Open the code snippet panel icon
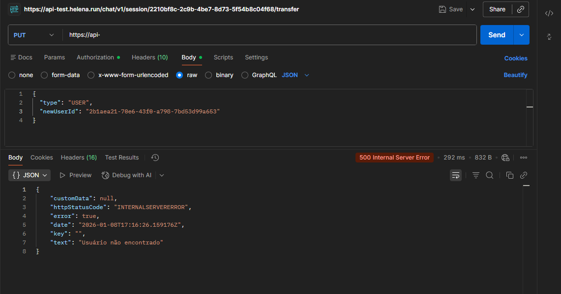This screenshot has width=561, height=294. coord(549,13)
